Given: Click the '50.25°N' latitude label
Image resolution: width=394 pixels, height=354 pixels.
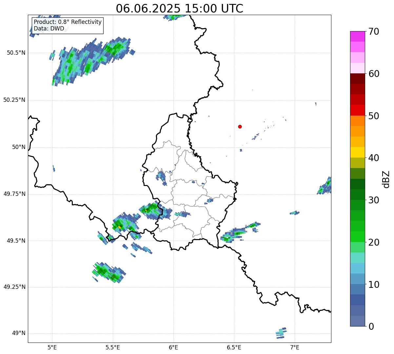Looking at the screenshot, I should point(14,100).
